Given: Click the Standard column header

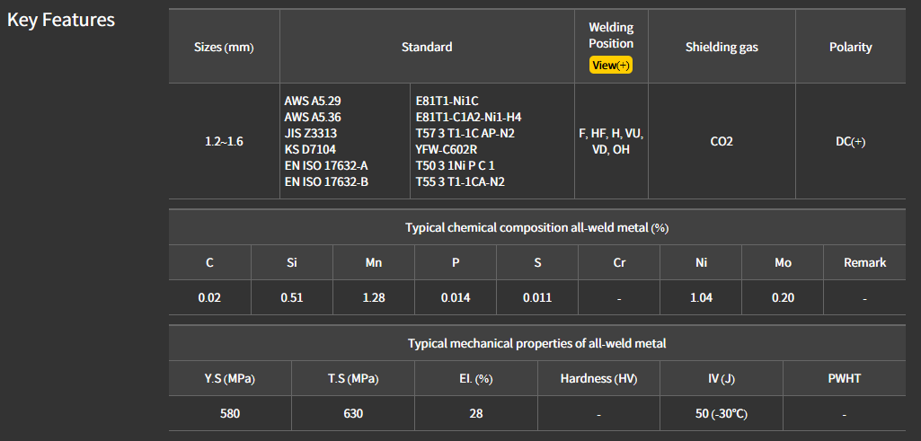Looking at the screenshot, I should (427, 47).
